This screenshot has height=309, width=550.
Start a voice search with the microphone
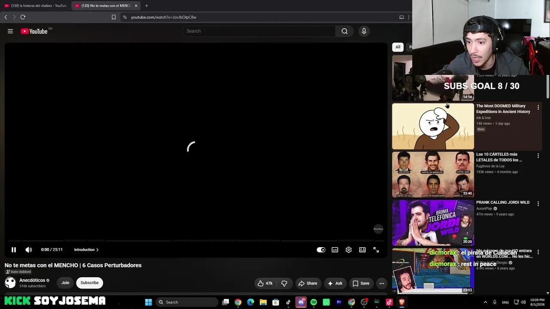(x=364, y=31)
